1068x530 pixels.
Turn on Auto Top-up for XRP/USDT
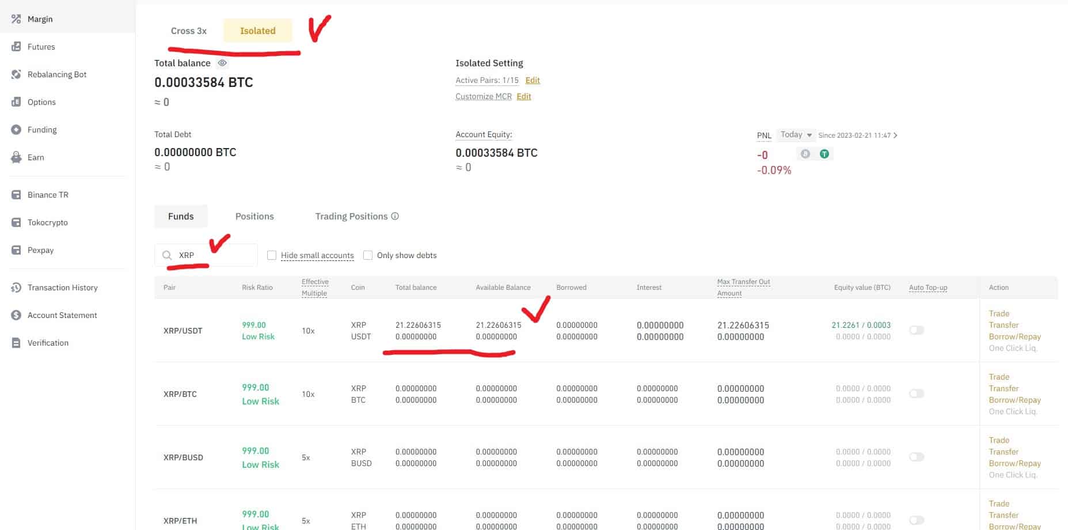point(916,330)
